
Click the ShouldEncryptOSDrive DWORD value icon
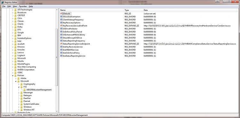(61, 38)
